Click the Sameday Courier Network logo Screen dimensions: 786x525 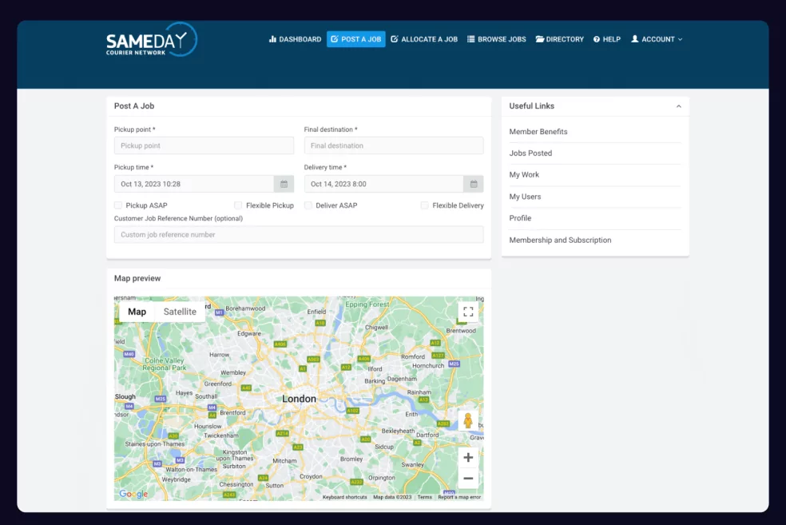152,39
